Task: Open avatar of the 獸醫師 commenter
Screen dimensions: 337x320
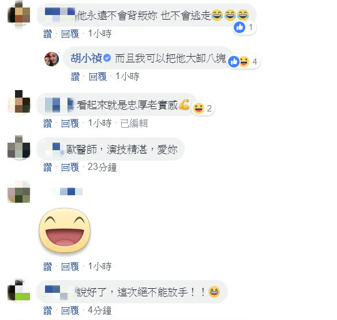Action: pyautogui.click(x=18, y=147)
